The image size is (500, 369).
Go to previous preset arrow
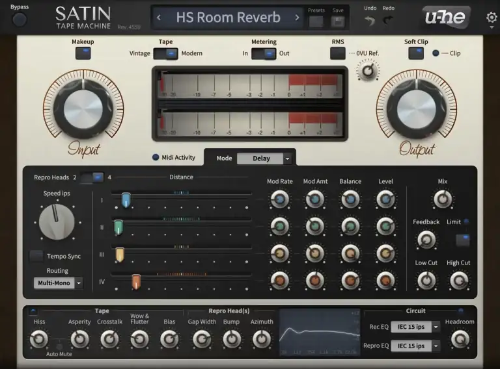[159, 18]
